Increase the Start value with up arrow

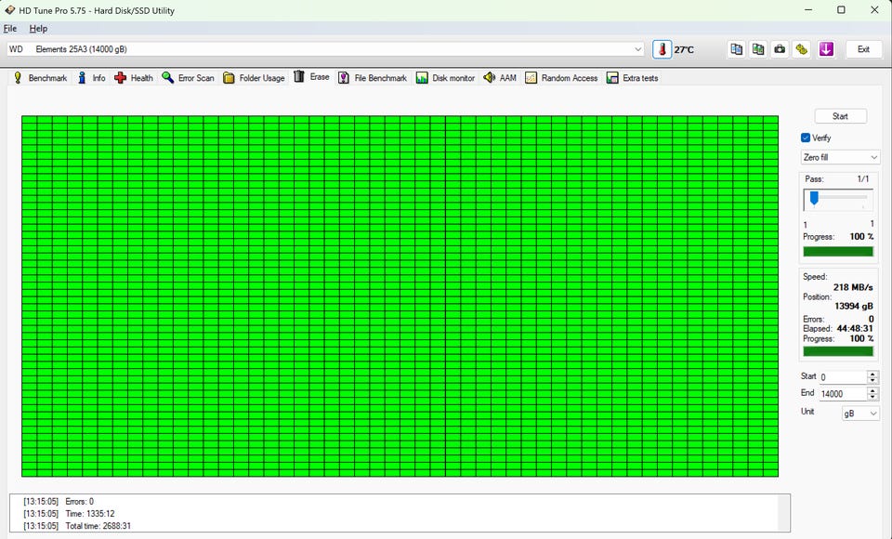[x=872, y=374]
